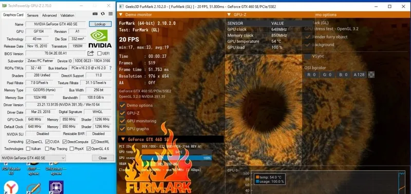The height and width of the screenshot is (194, 411).
Task: Open the AIMP desktop shortcut
Action: click(33, 169)
